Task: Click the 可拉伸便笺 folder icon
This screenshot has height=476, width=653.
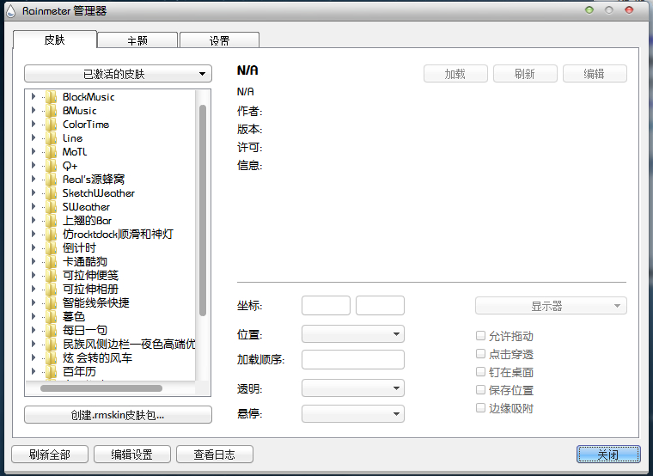Action: (51, 275)
